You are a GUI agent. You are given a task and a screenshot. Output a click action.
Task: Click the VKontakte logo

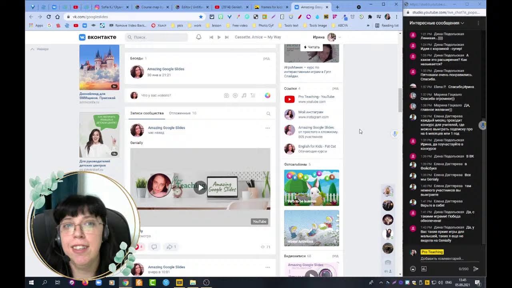[98, 37]
